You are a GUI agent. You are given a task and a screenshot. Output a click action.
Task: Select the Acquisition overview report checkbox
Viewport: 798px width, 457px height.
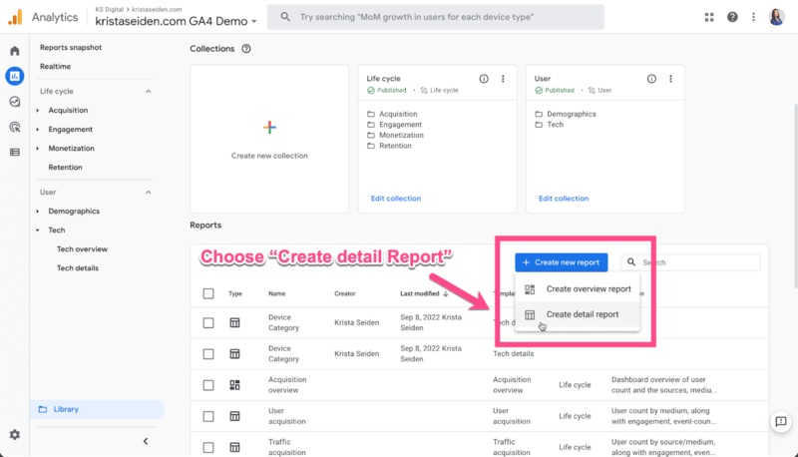click(x=208, y=385)
